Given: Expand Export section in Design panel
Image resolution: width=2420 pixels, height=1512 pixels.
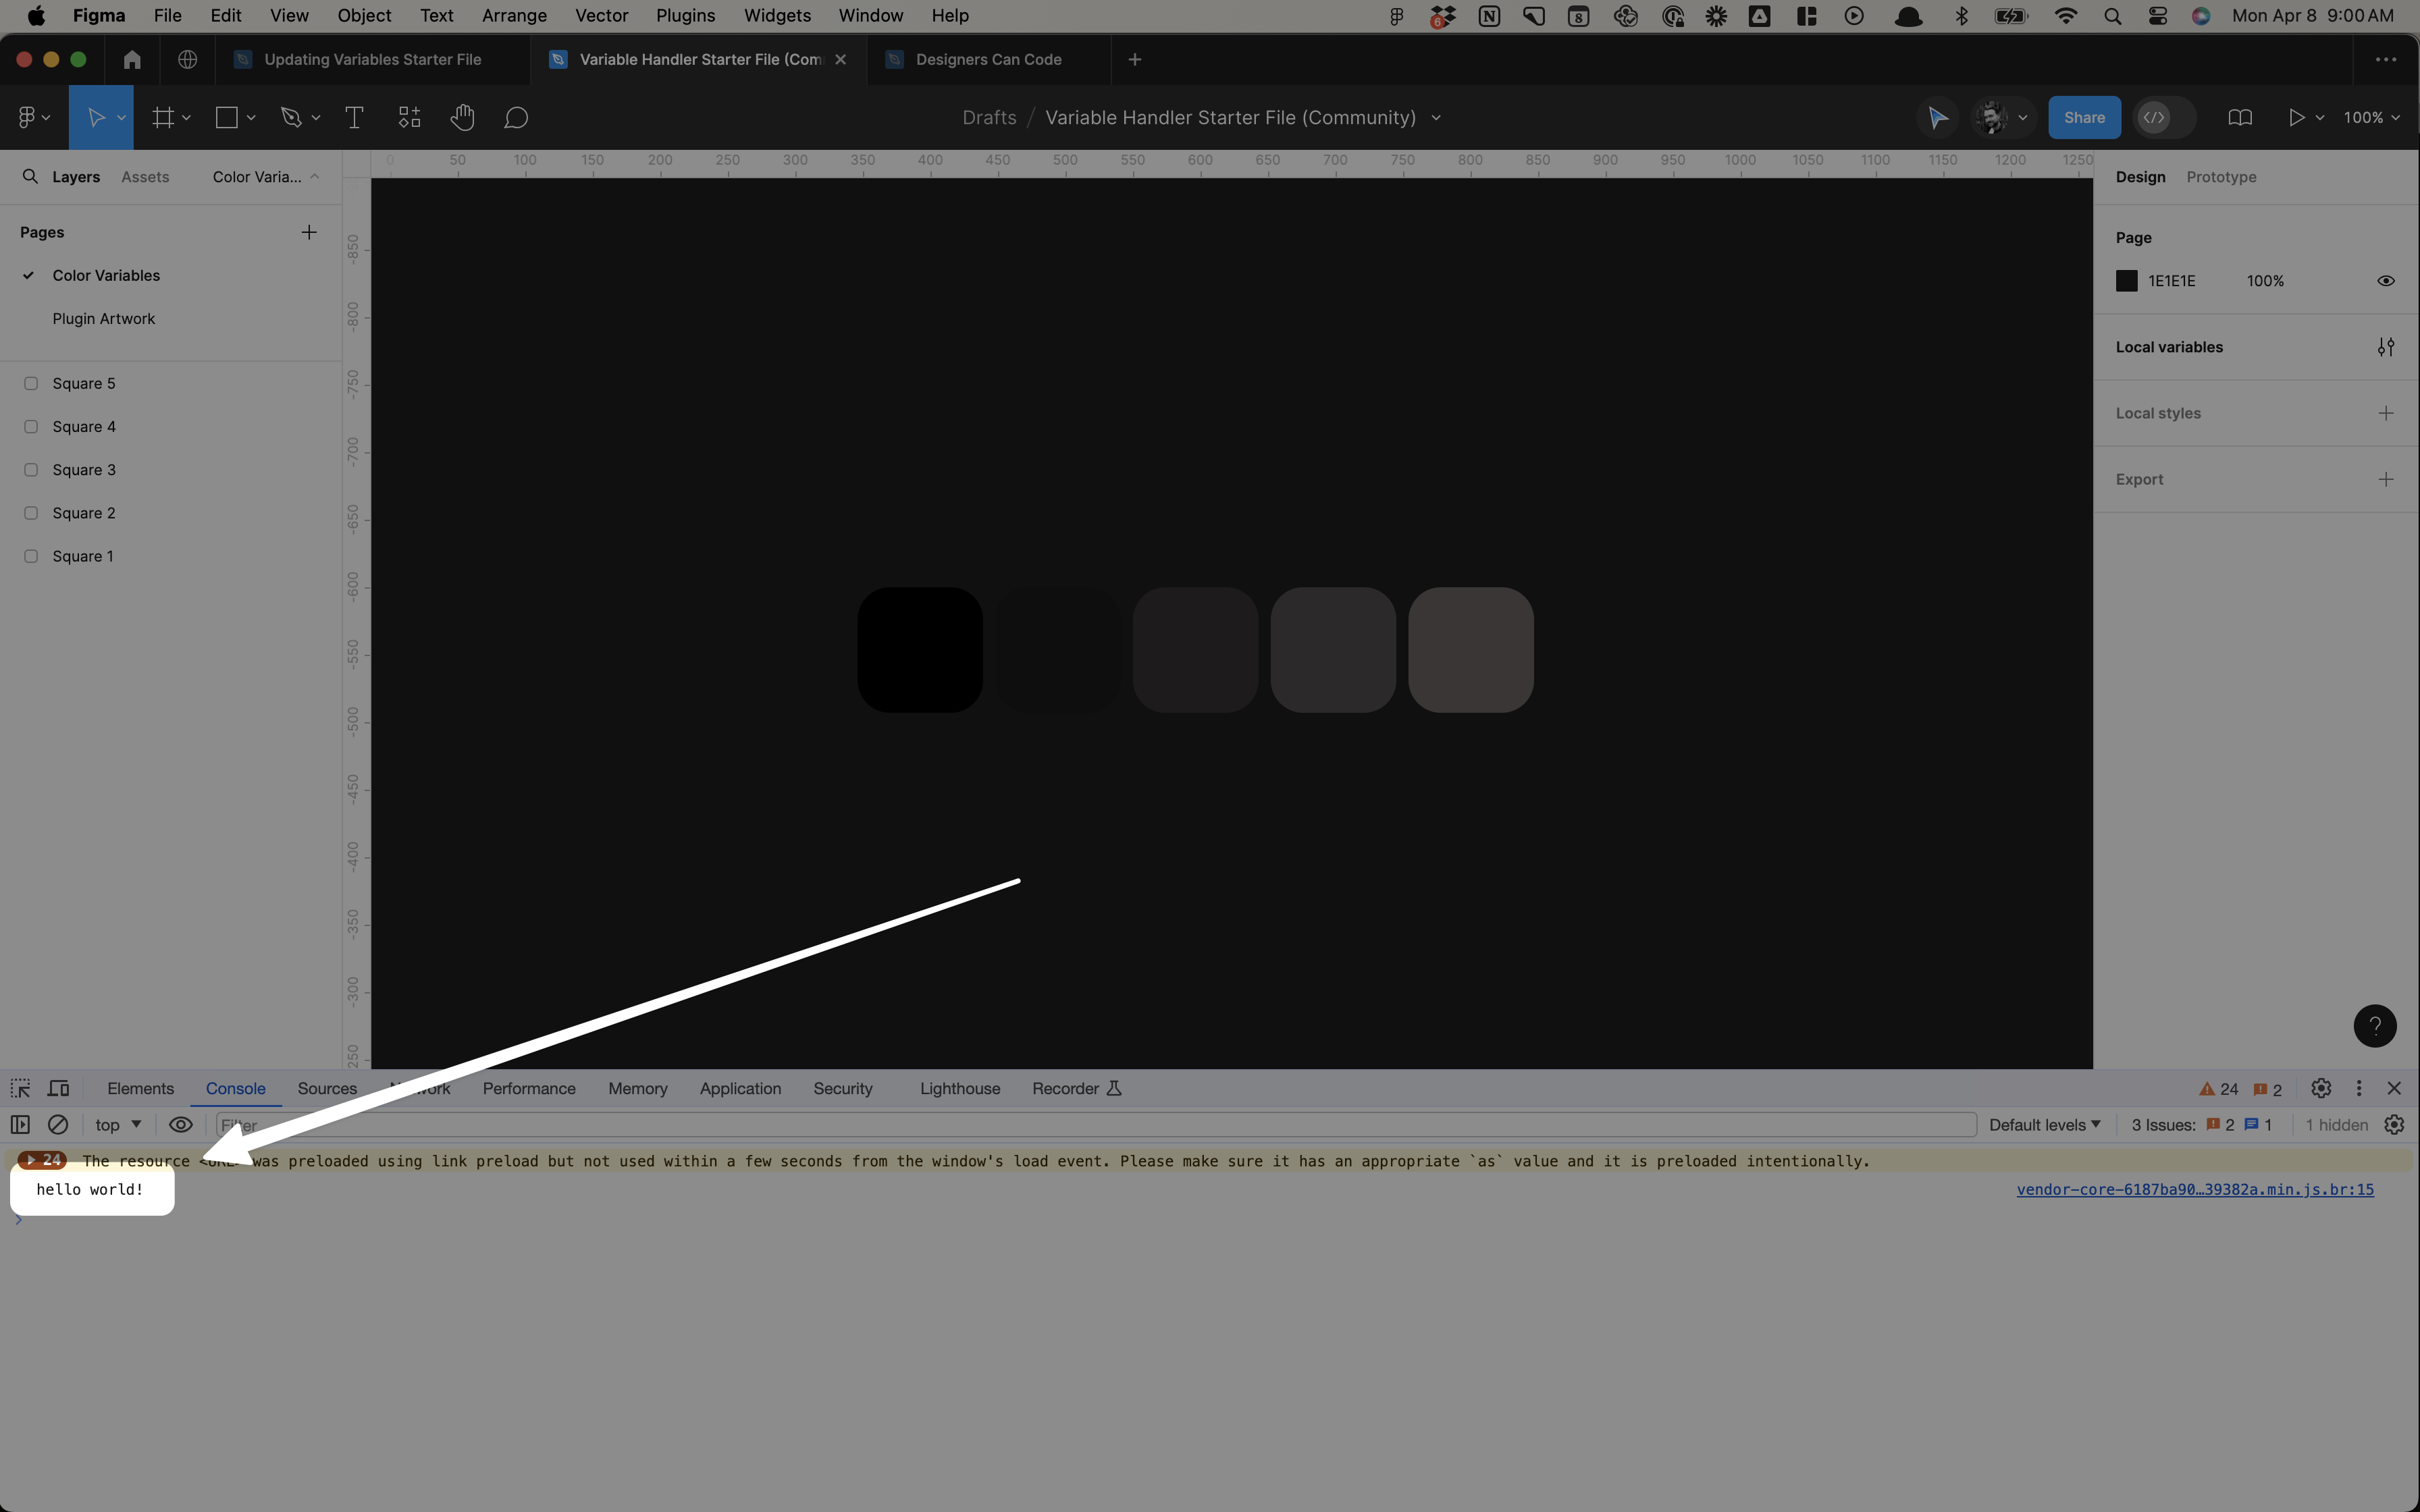Looking at the screenshot, I should coord(2385,479).
